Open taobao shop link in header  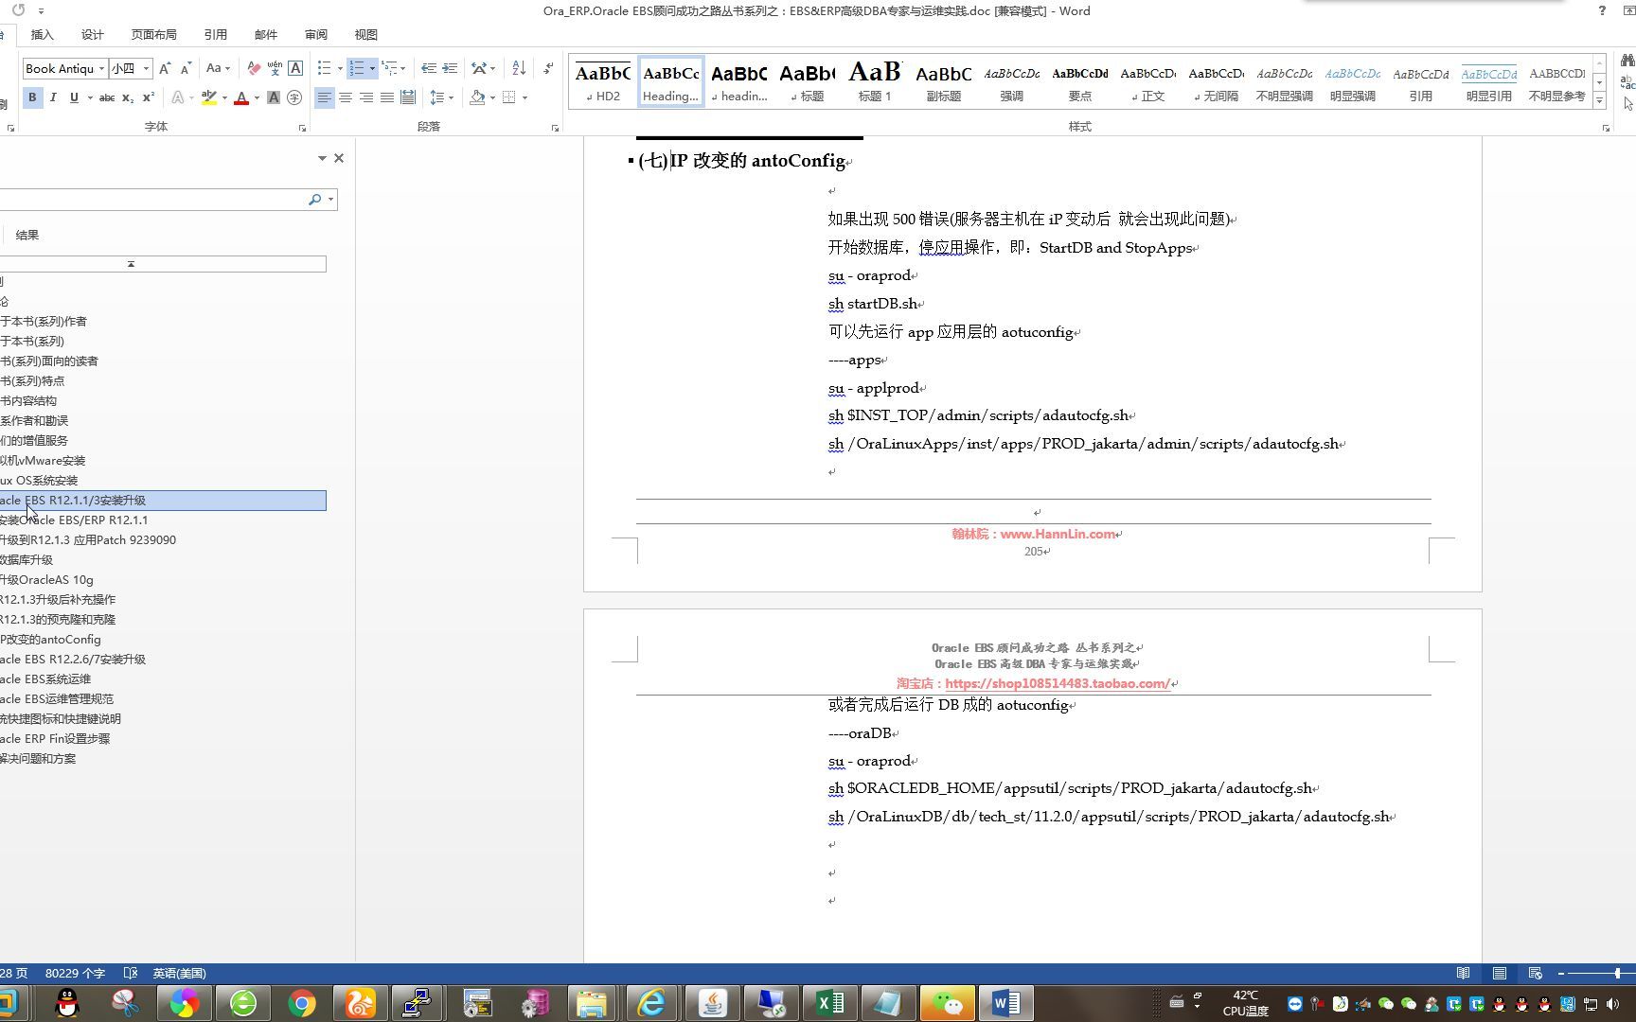tap(1058, 683)
